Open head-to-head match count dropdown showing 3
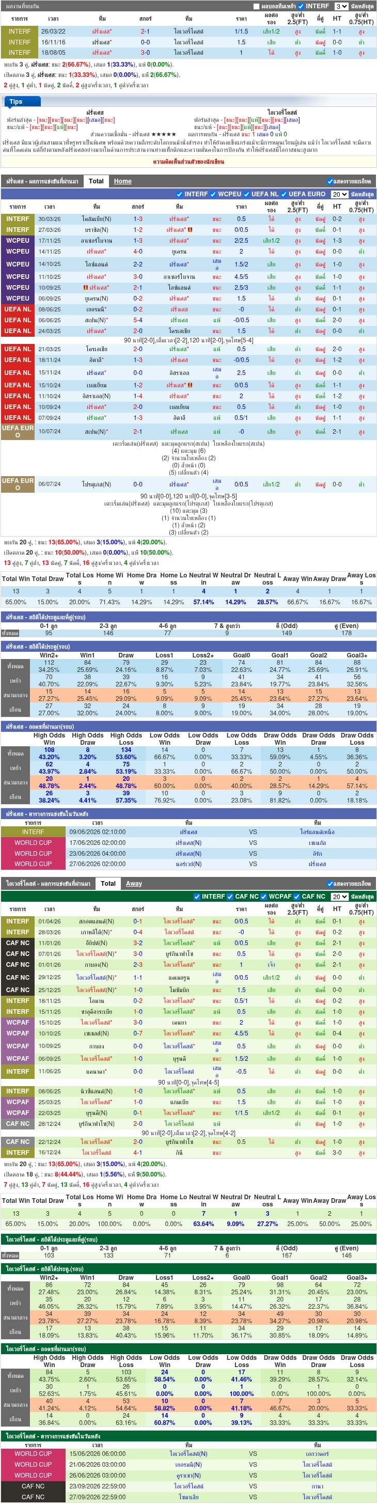The height and width of the screenshot is (1506, 377). (x=341, y=6)
